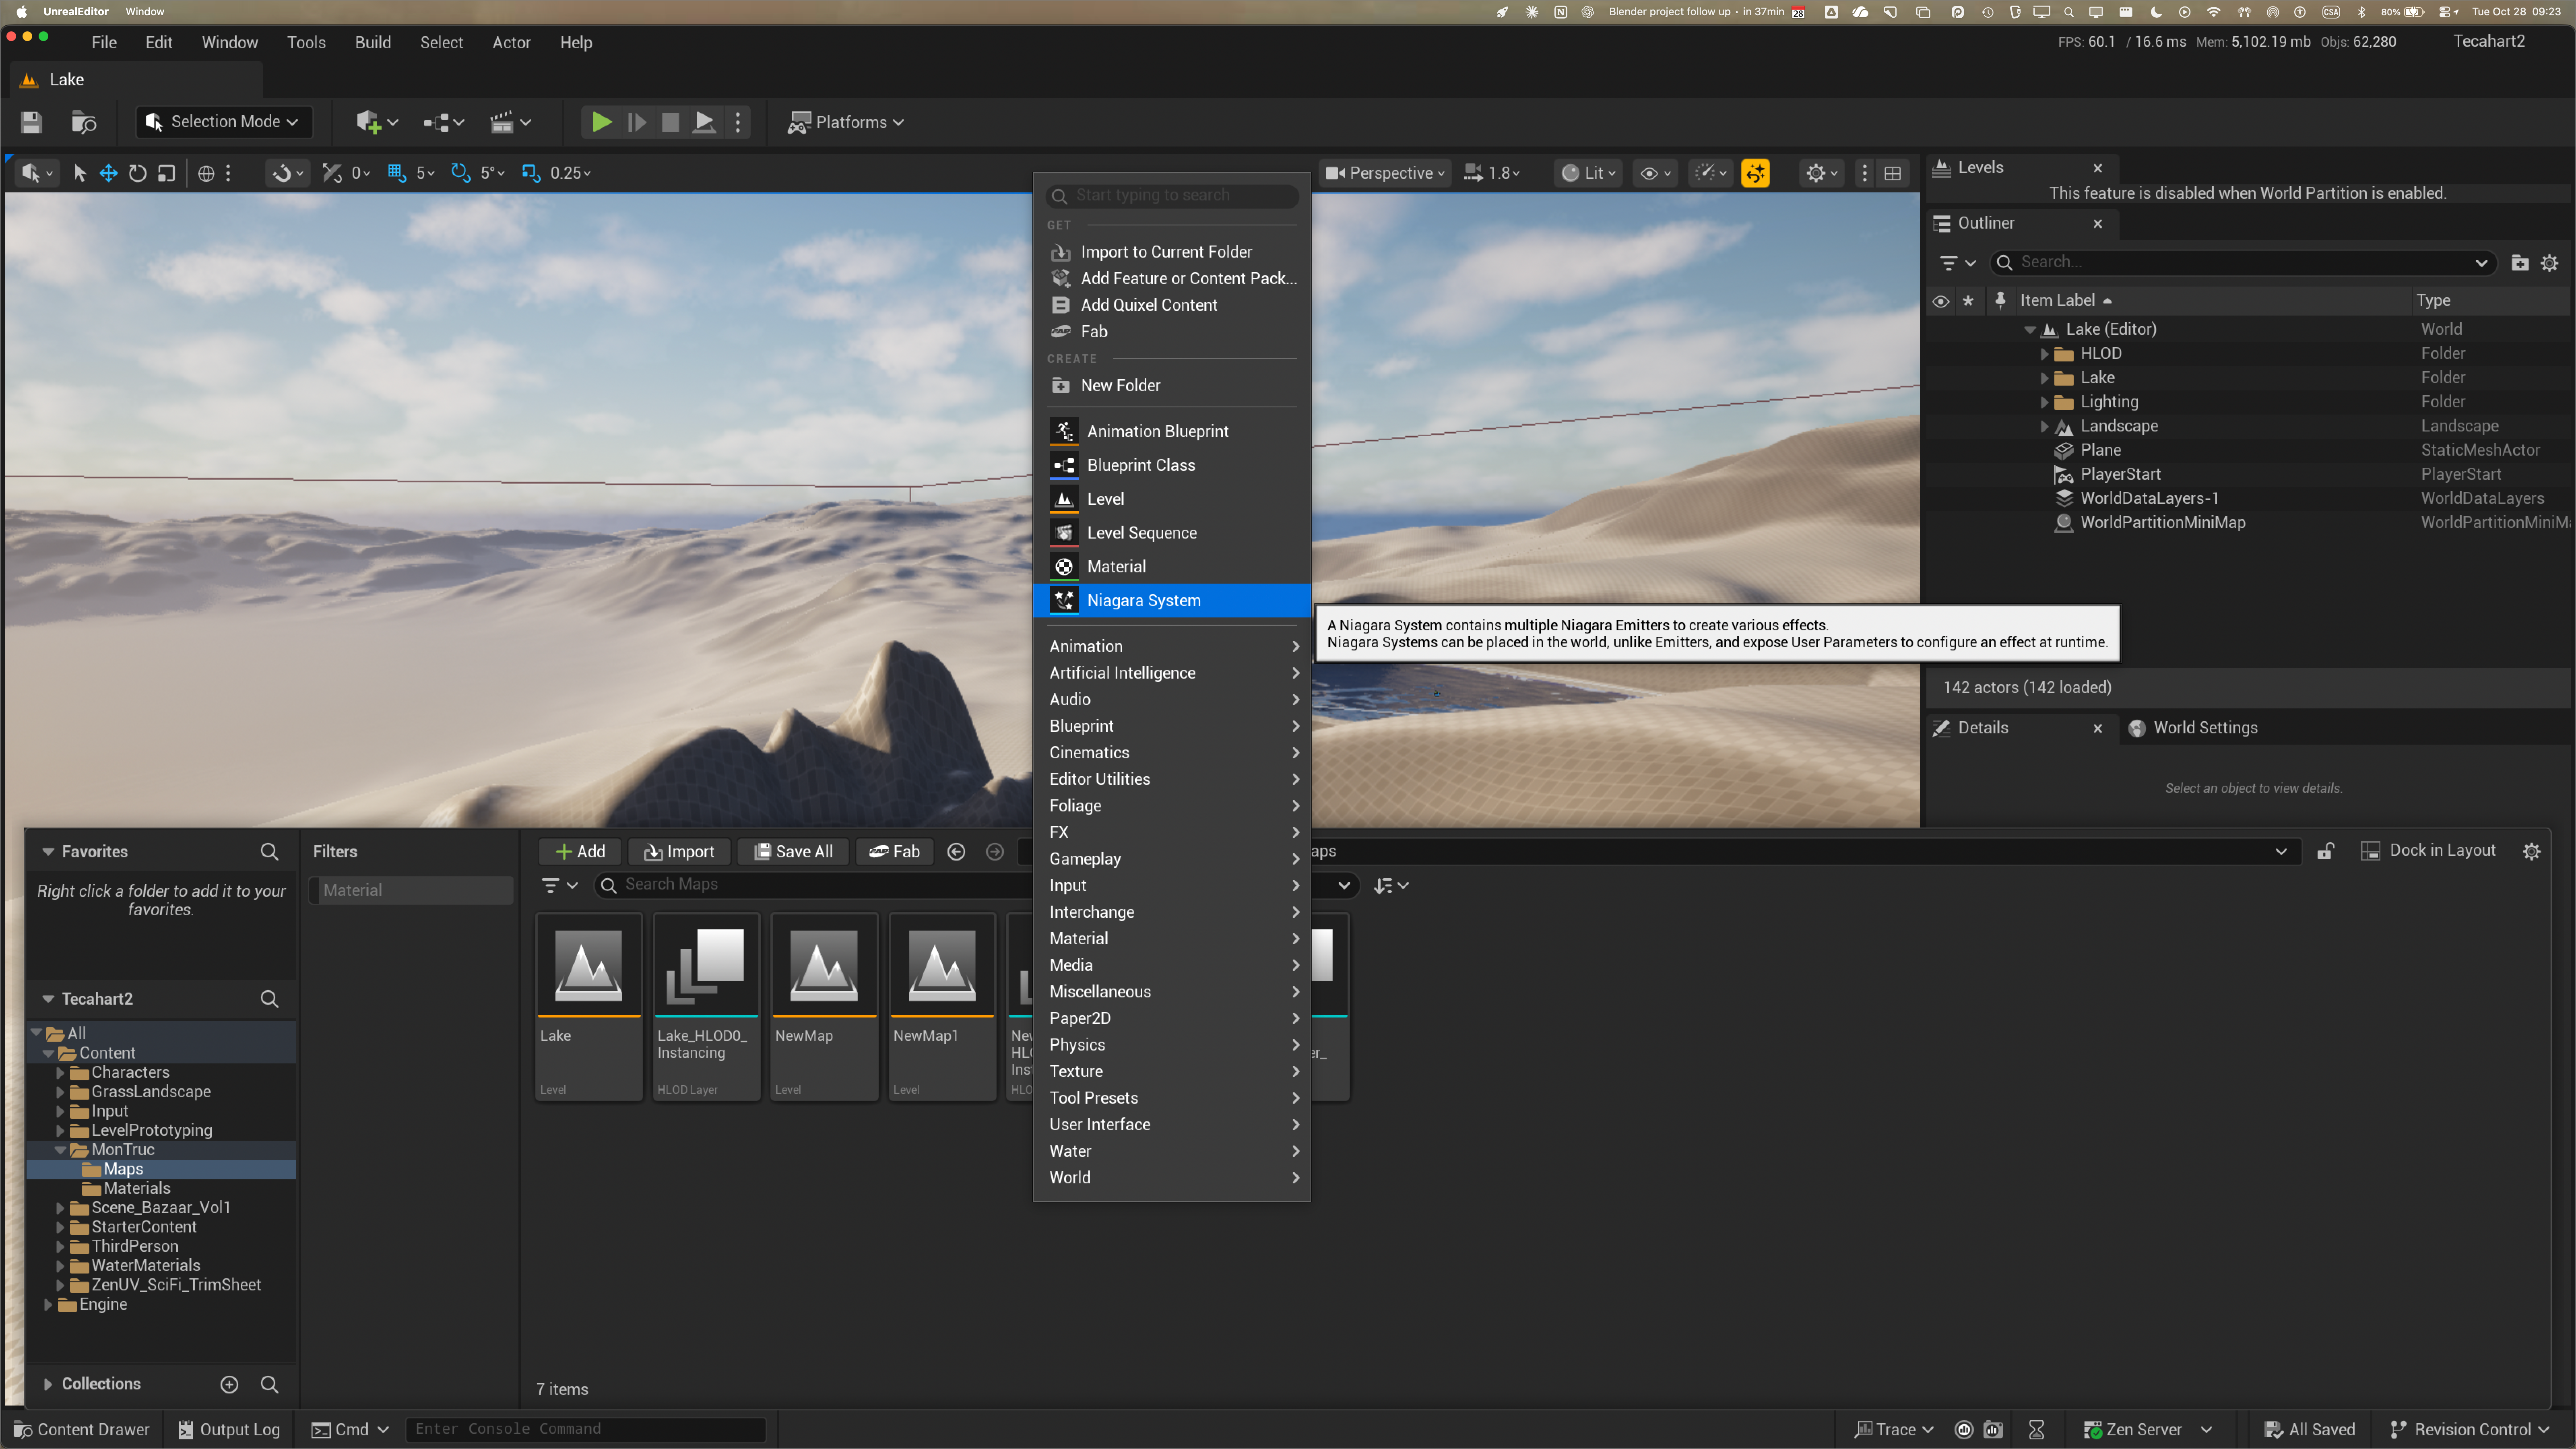Toggle the world/local coordinate system icon
The width and height of the screenshot is (2576, 1449).
coord(206,173)
